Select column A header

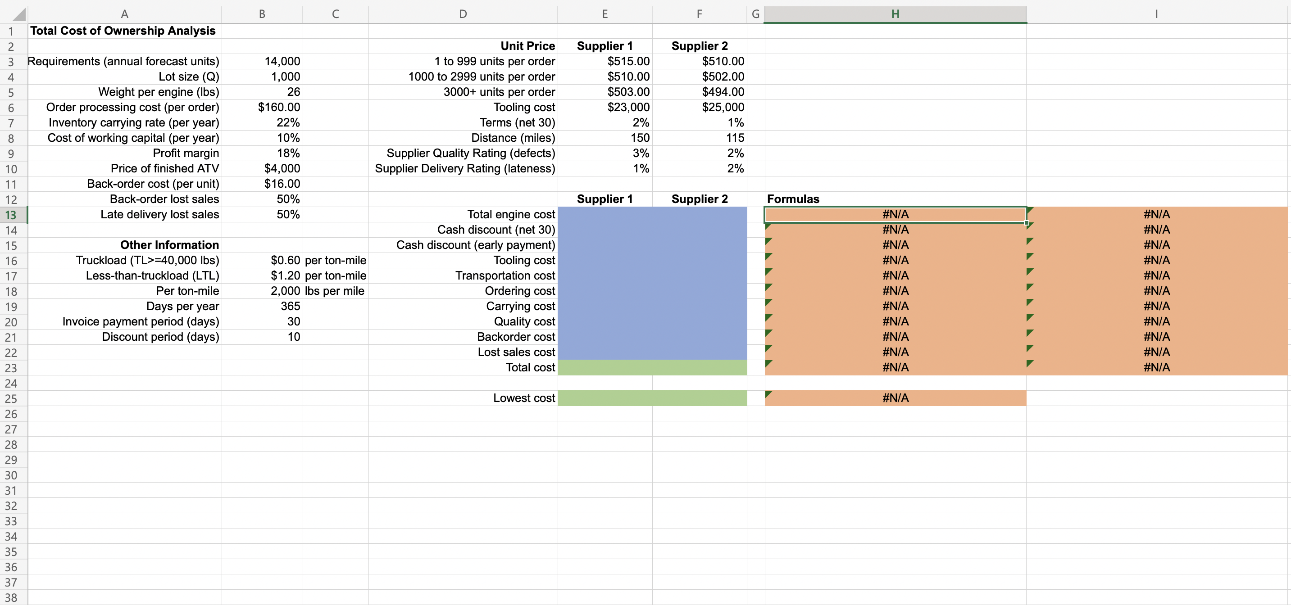pyautogui.click(x=124, y=14)
